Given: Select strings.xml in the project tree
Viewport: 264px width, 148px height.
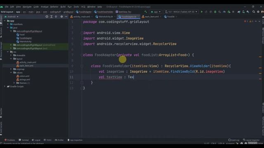Looking at the screenshot, I should tap(25, 79).
